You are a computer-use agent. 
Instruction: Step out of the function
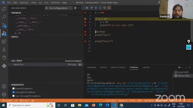100,8
